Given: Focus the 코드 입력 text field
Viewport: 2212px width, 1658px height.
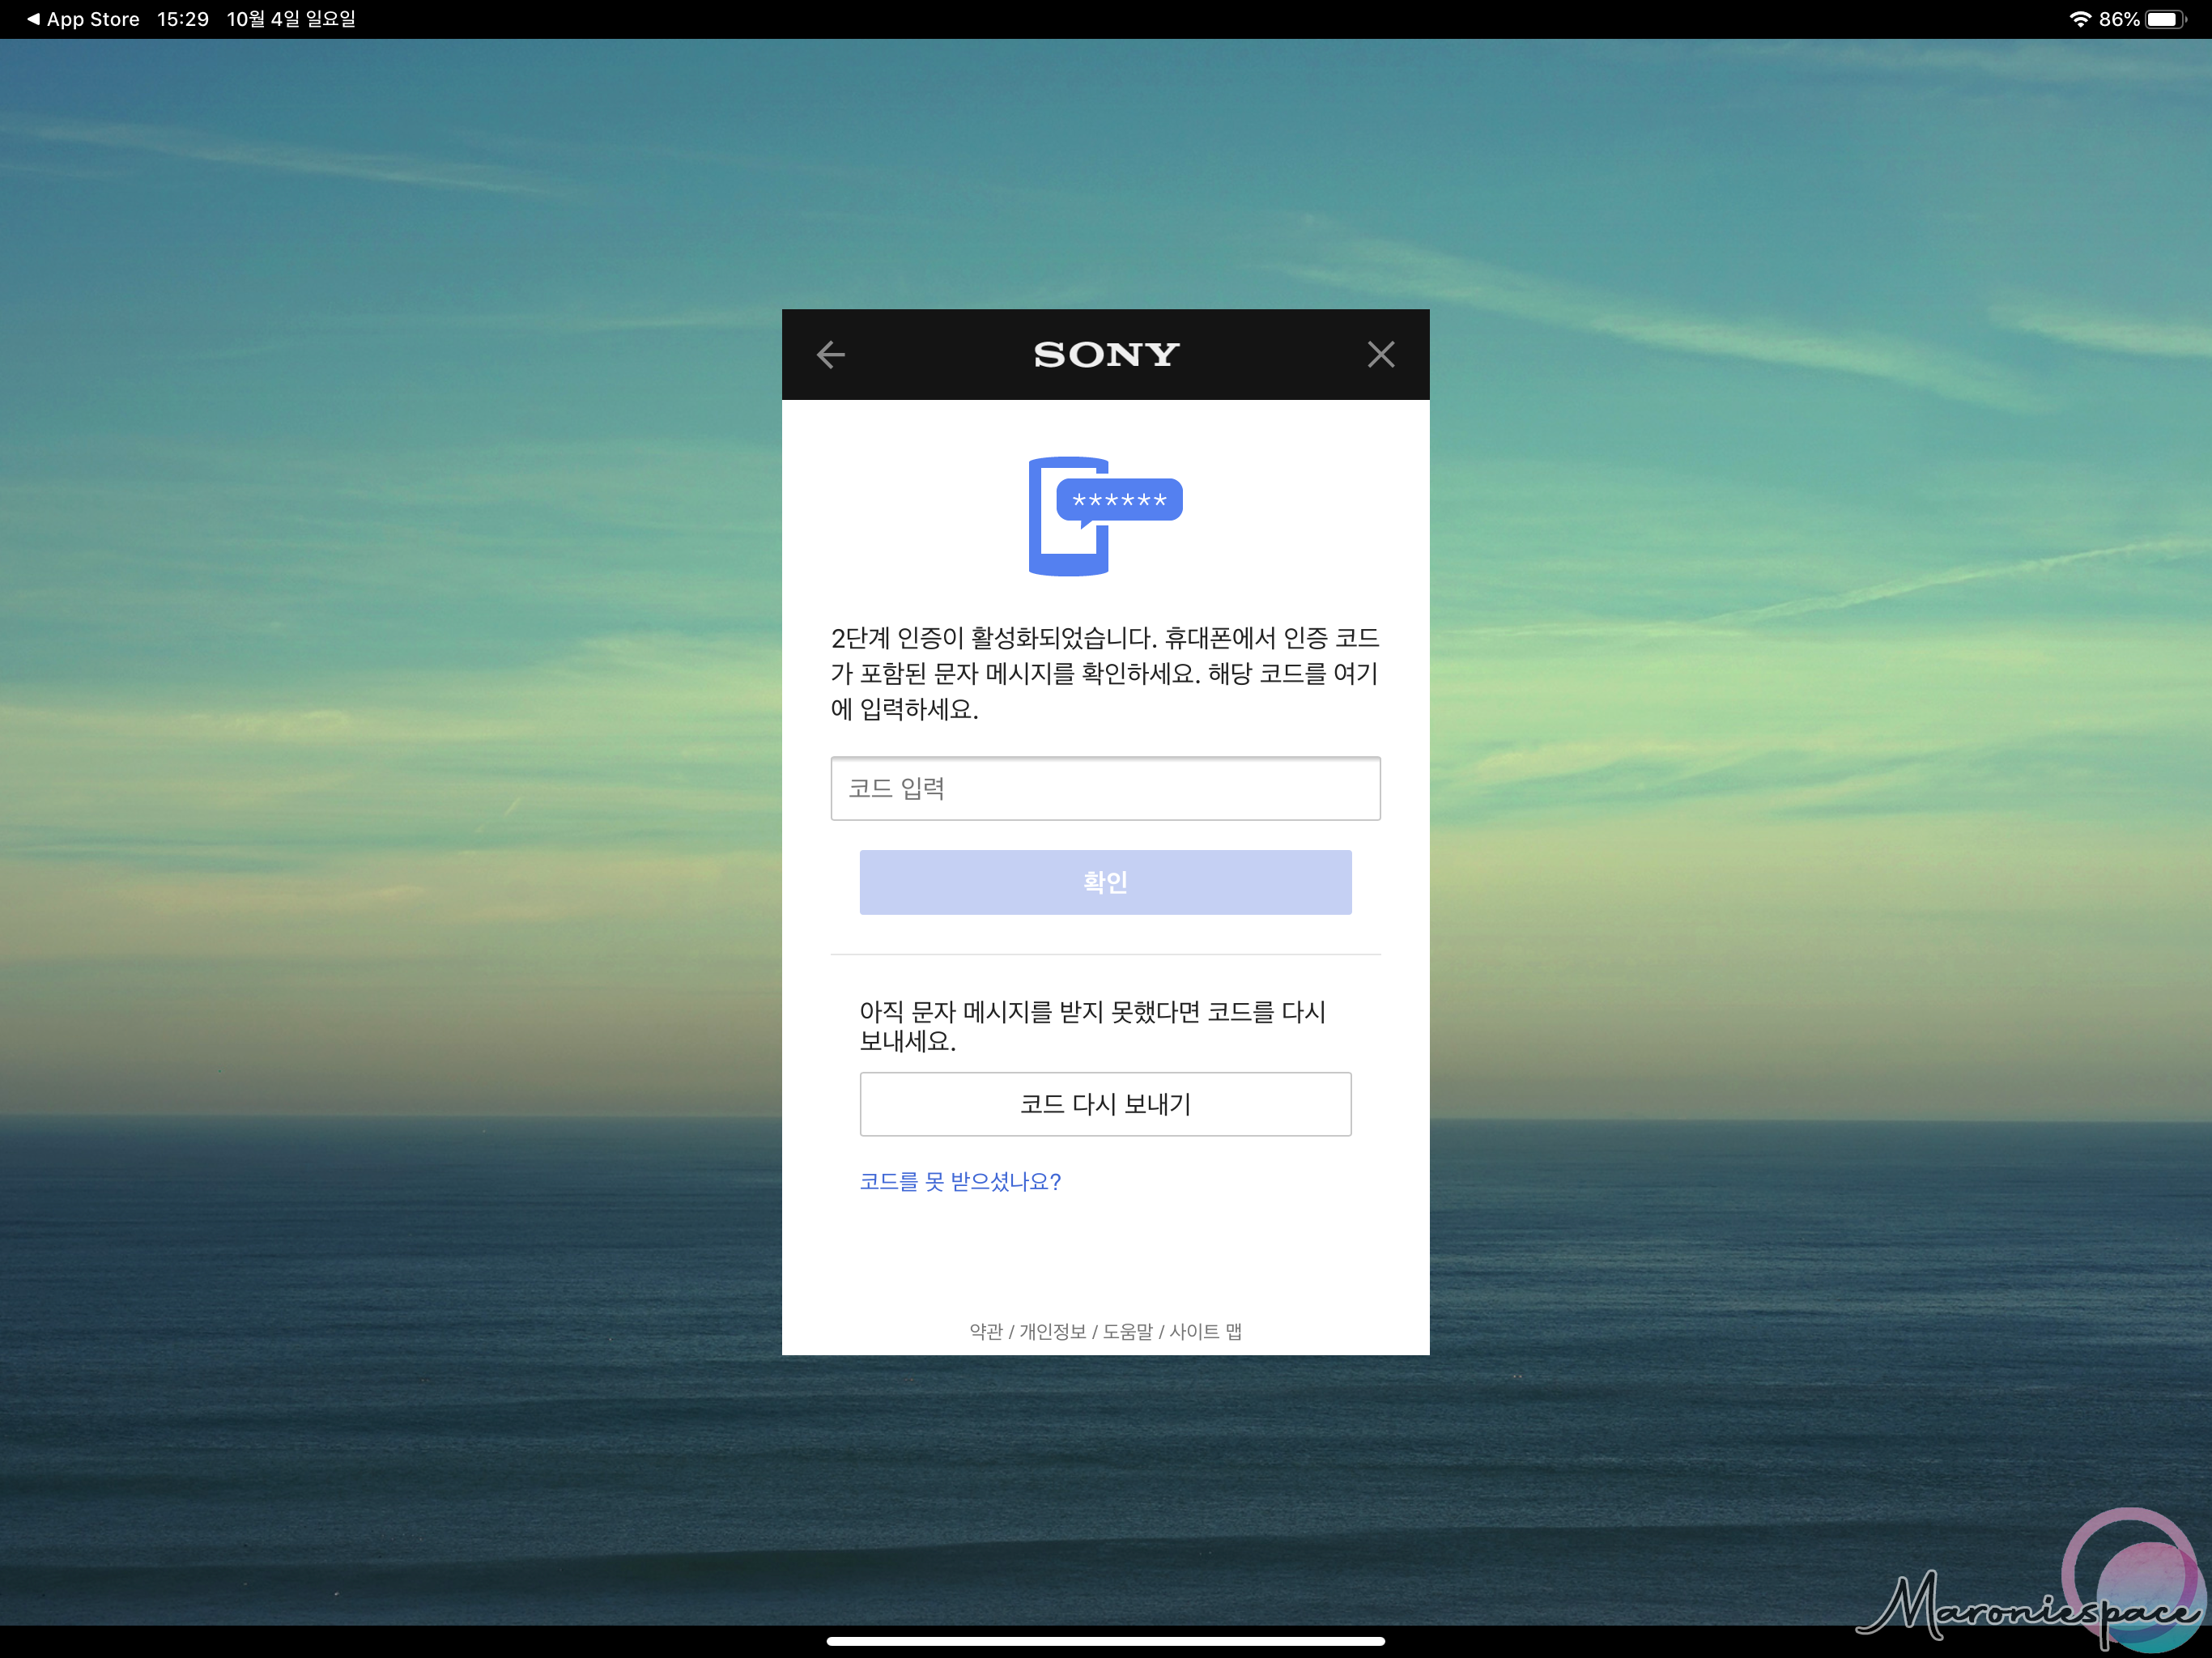Looking at the screenshot, I should tap(1105, 788).
